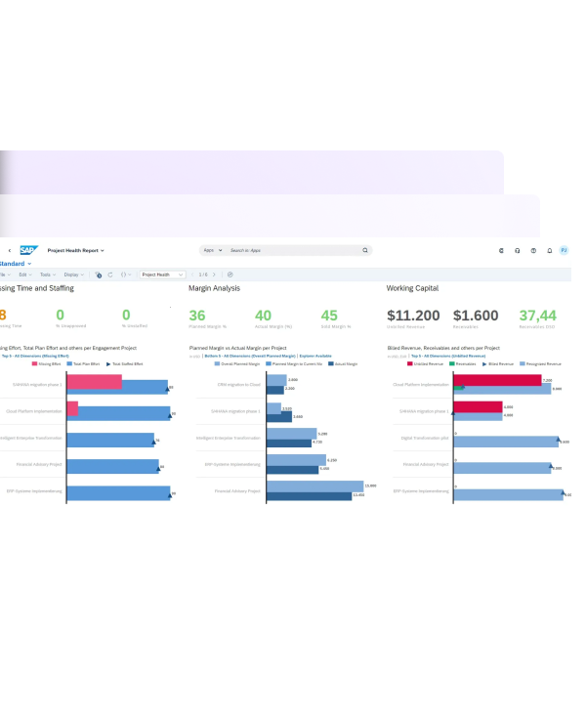The width and height of the screenshot is (586, 718).
Task: Go back using the back arrow
Action: point(10,250)
